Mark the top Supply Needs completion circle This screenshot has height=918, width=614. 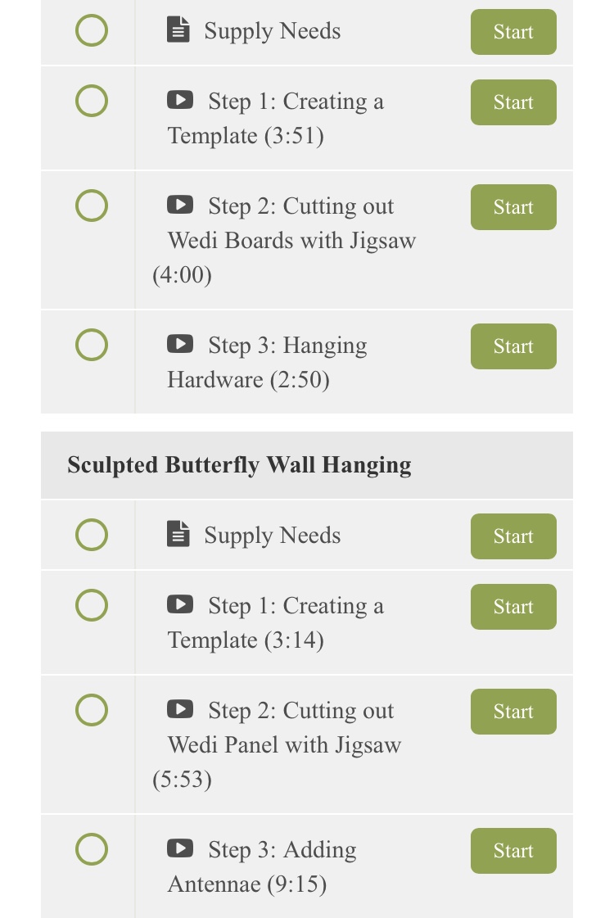pos(92,30)
